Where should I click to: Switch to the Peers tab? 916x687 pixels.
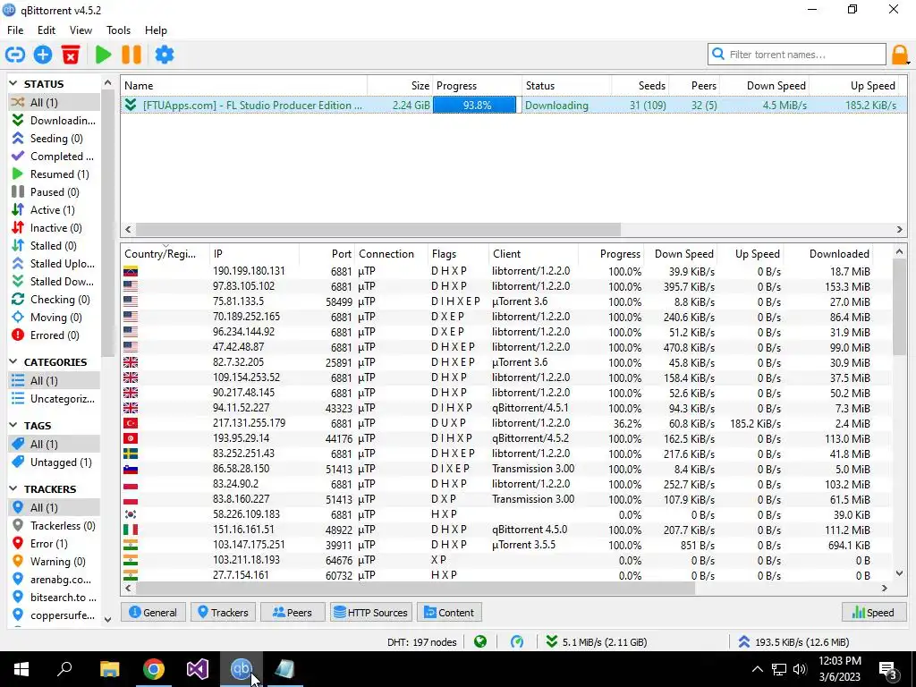coord(293,612)
